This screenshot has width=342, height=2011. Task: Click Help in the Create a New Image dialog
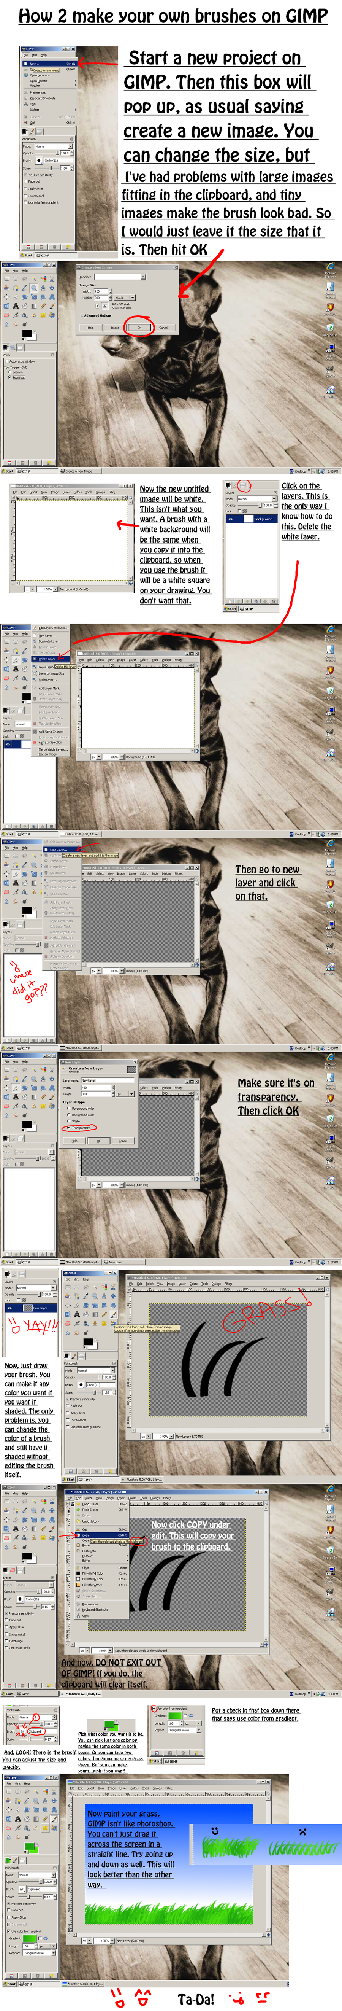click(90, 328)
